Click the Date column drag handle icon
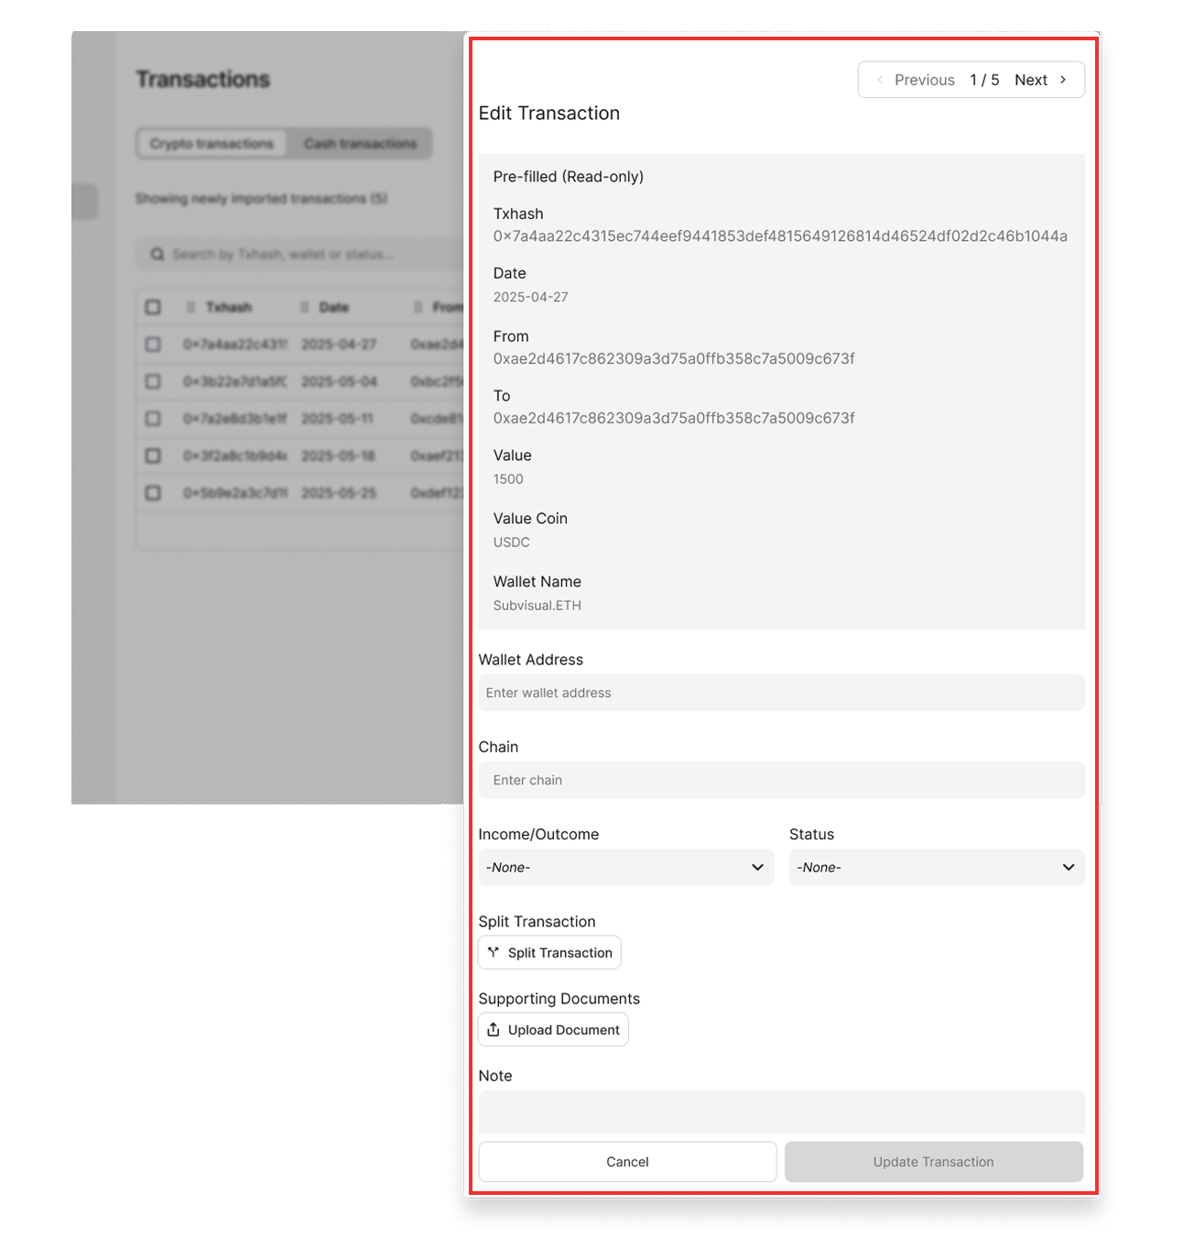Image resolution: width=1194 pixels, height=1259 pixels. (304, 307)
